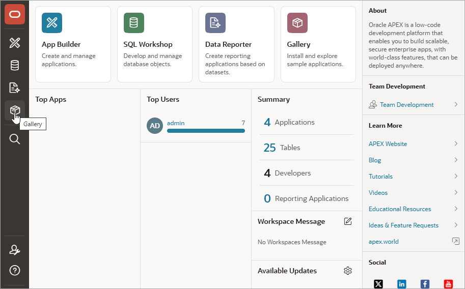Viewport: 465px width, 289px height.
Task: Open the Videos link
Action: pyautogui.click(x=378, y=193)
